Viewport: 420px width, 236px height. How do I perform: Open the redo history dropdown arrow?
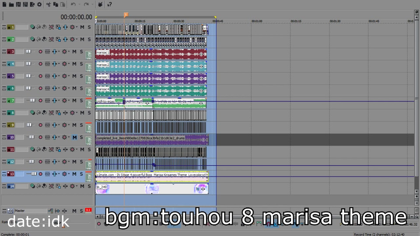tap(92, 4)
